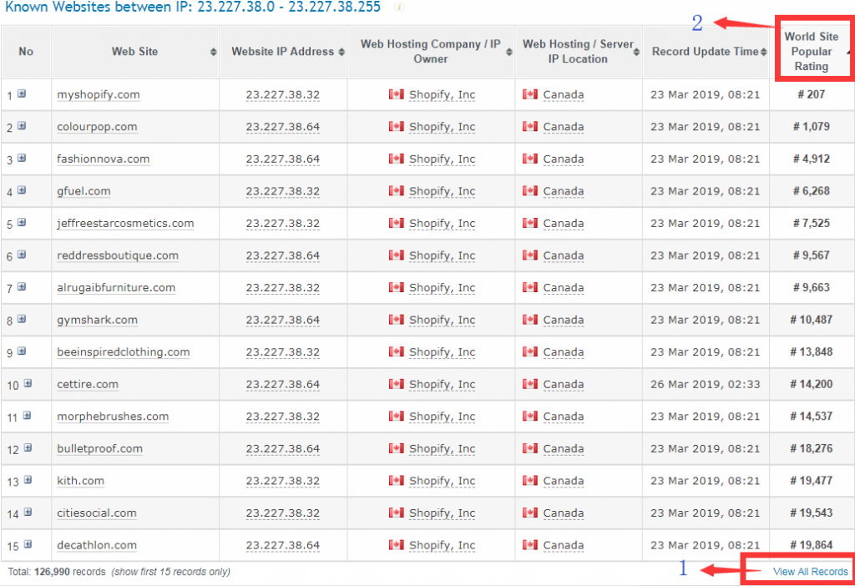The height and width of the screenshot is (586, 855).
Task: Expand row 15 details for decathlon.com
Action: click(x=28, y=544)
